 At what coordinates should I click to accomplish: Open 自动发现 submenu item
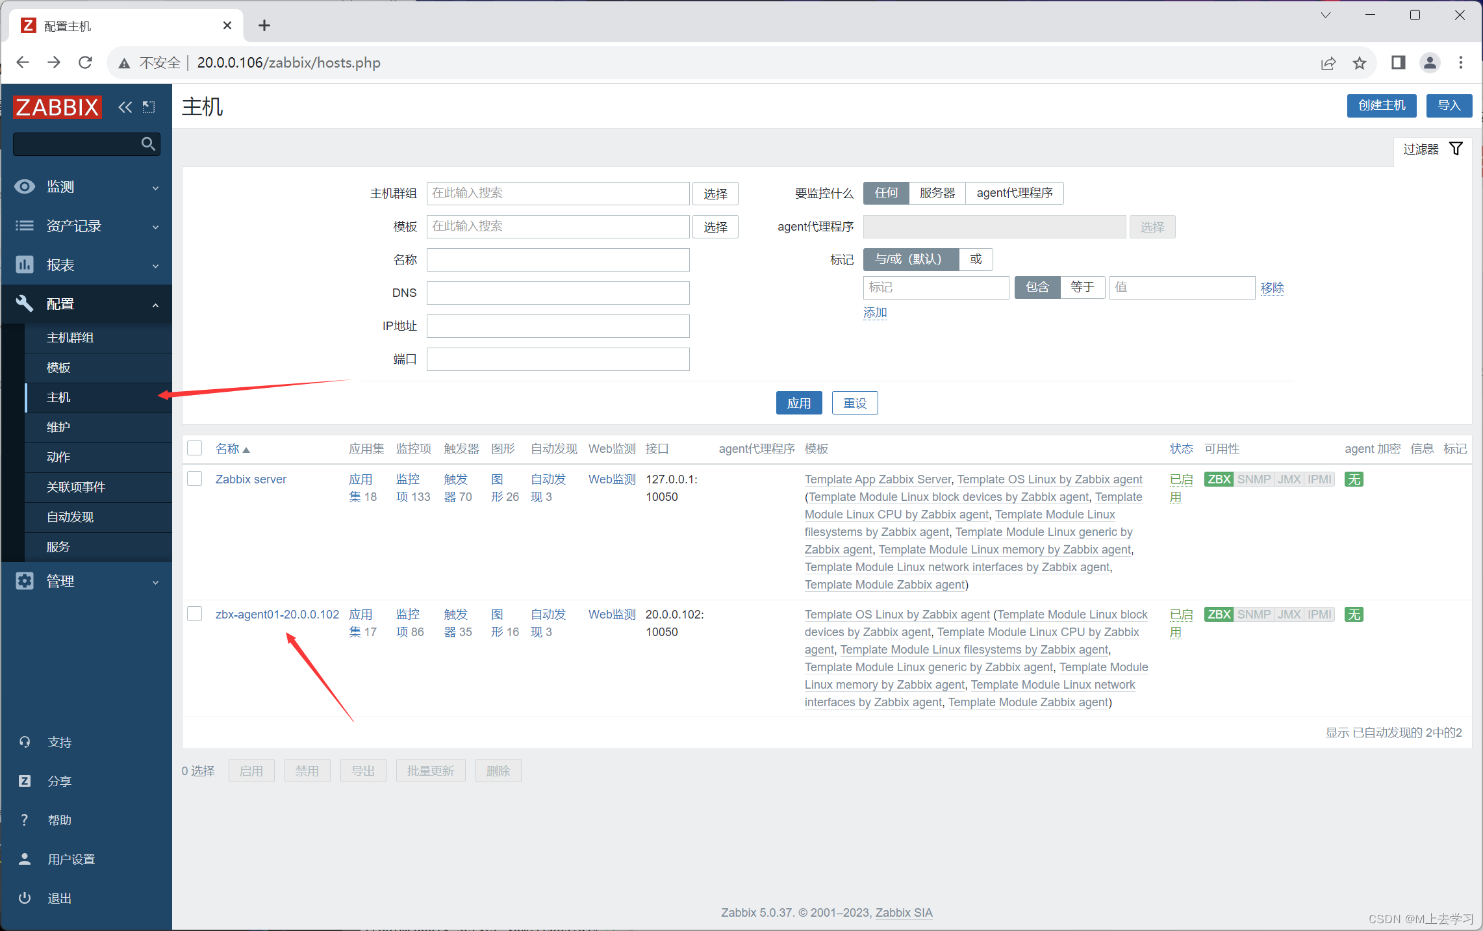tap(98, 517)
